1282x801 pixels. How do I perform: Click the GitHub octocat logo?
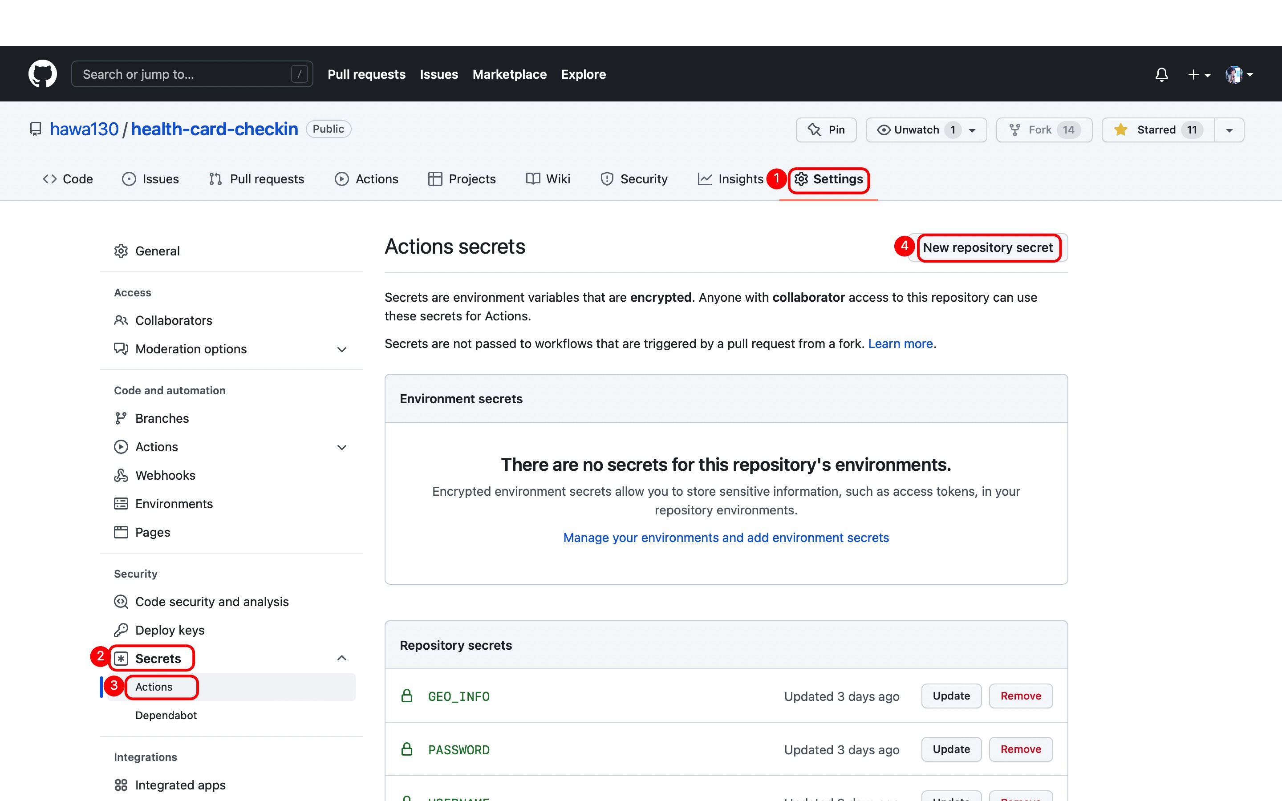pos(42,74)
